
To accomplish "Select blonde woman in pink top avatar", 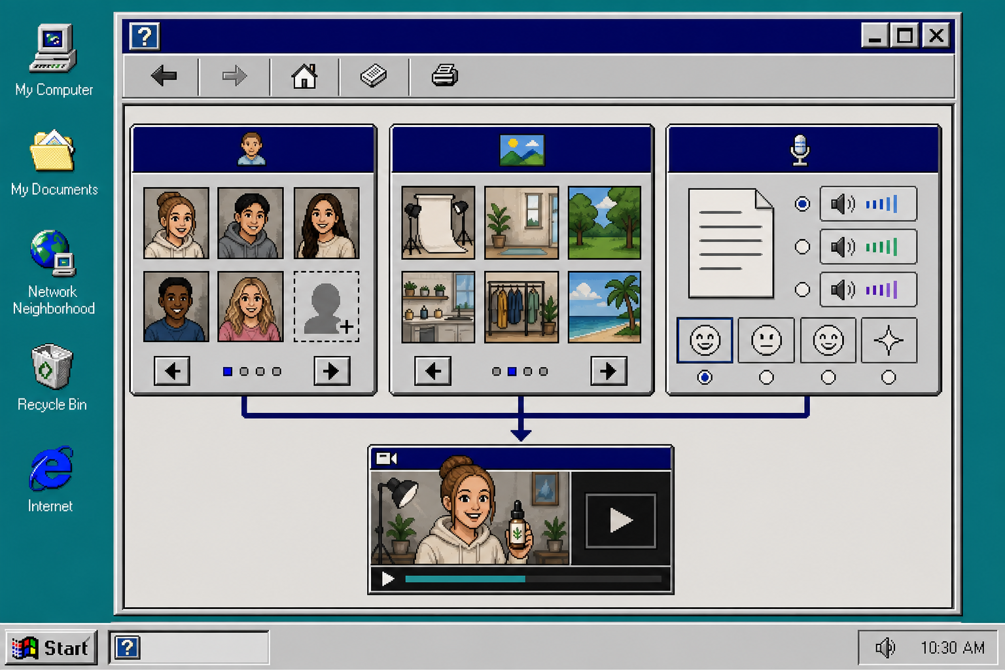I will click(251, 306).
